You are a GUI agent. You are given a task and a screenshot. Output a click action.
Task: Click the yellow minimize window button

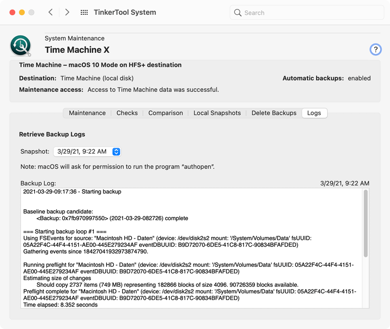(22, 12)
